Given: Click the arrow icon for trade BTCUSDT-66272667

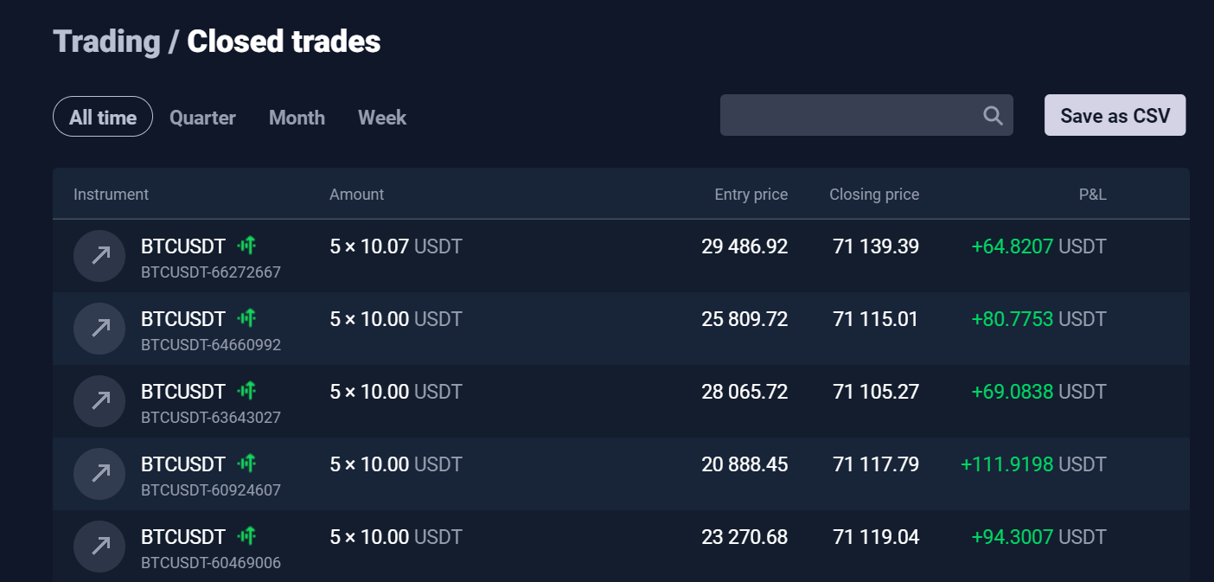Looking at the screenshot, I should pyautogui.click(x=100, y=255).
